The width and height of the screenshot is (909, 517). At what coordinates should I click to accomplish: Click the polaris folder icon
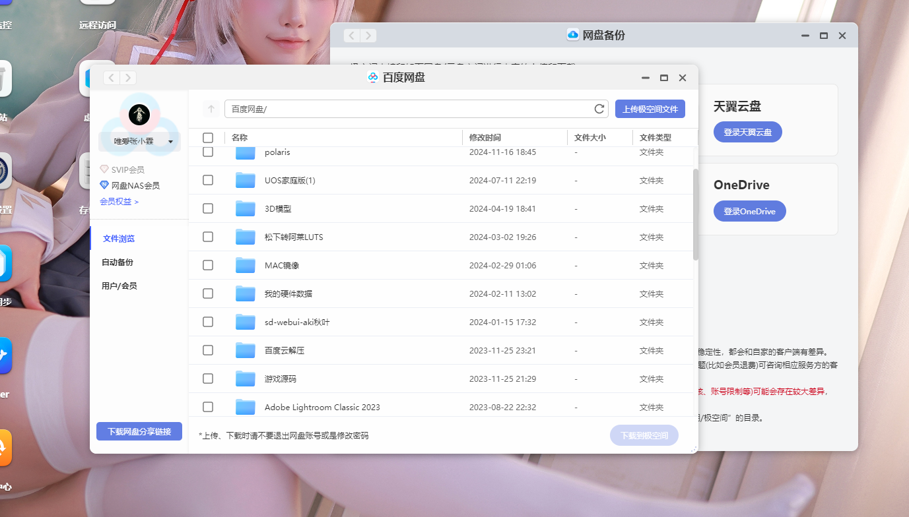tap(246, 152)
